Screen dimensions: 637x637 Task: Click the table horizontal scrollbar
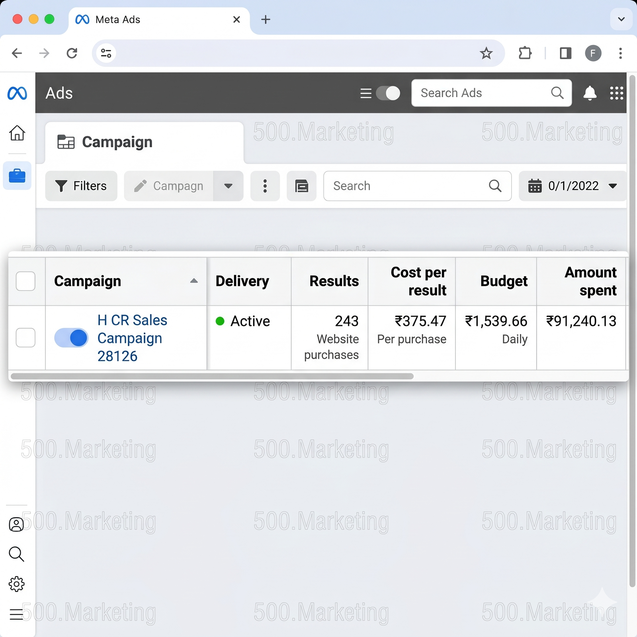212,376
